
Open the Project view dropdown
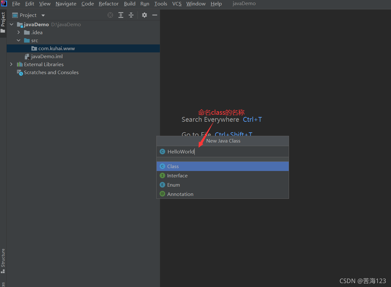[43, 15]
